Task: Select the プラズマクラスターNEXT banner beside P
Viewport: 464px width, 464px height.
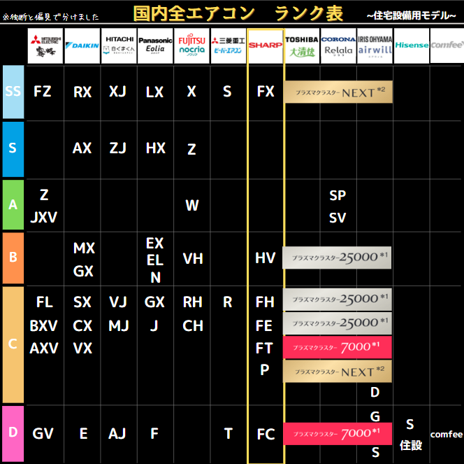Action: [338, 371]
